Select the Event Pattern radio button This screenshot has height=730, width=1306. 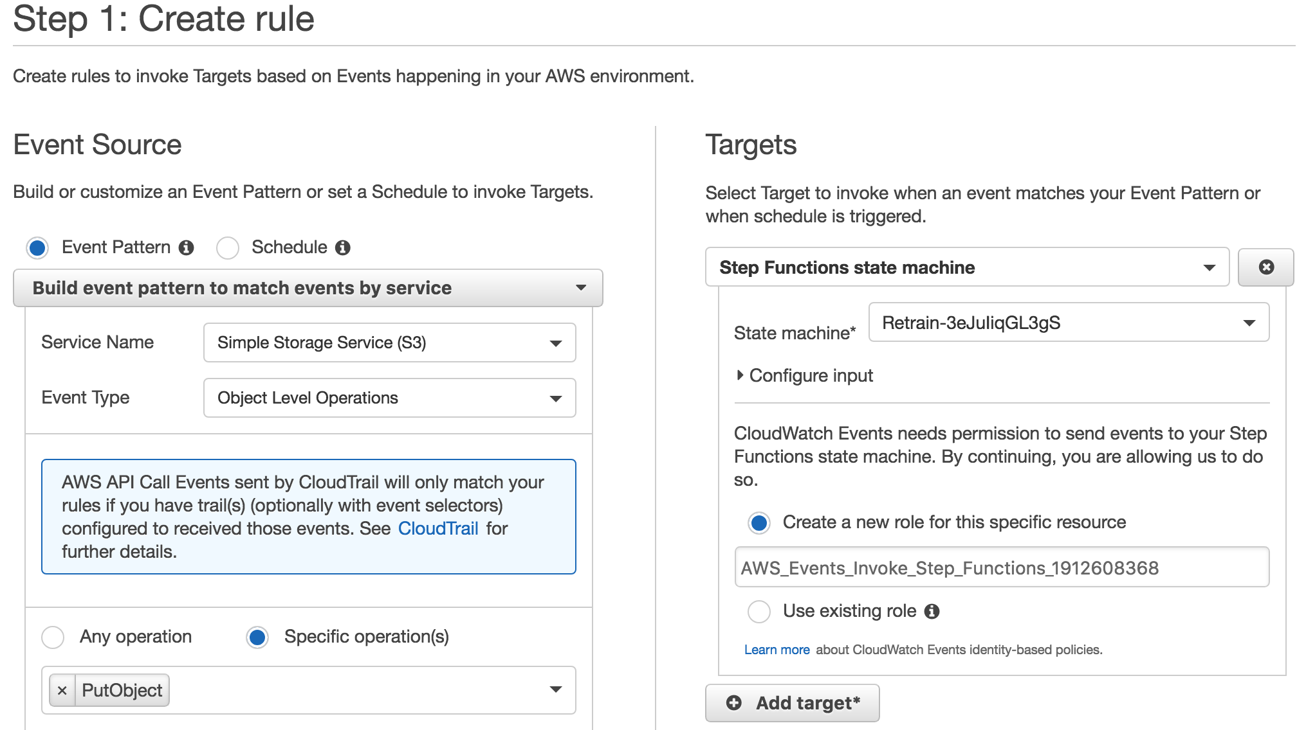coord(37,247)
